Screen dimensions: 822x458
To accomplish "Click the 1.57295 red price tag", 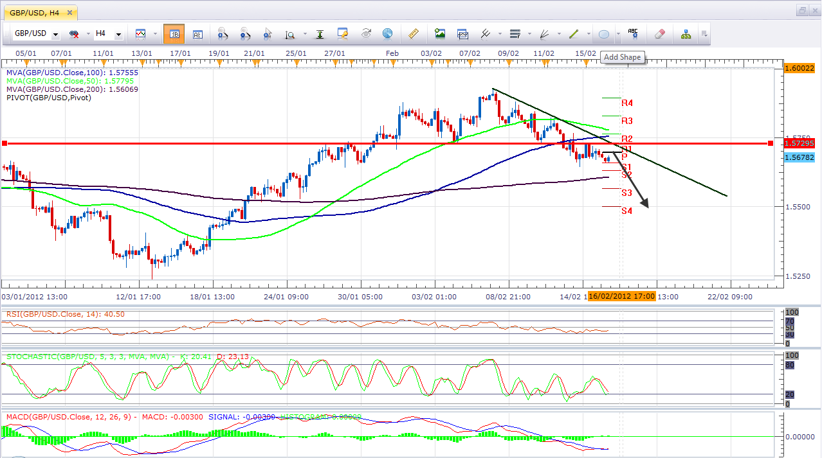I will pyautogui.click(x=800, y=143).
